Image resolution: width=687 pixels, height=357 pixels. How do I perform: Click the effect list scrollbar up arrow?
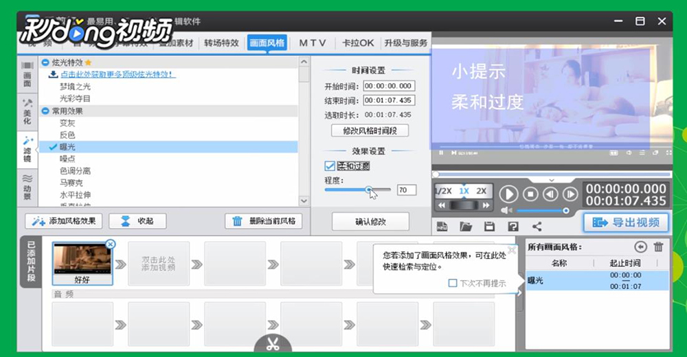coord(304,62)
